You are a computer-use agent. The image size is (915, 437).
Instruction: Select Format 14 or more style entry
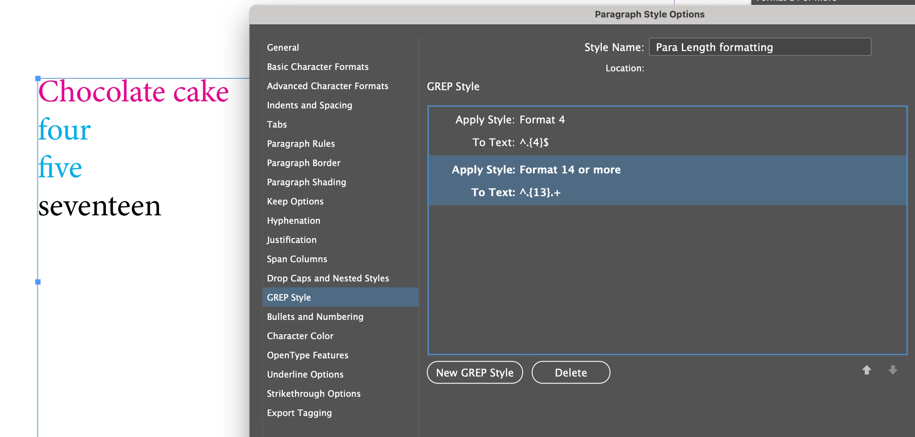(570, 170)
